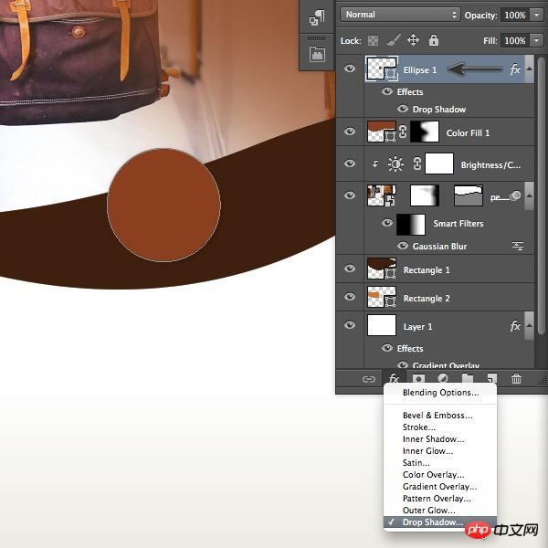Image resolution: width=548 pixels, height=548 pixels.
Task: Hide the Color Fill 1 layer
Action: [350, 132]
